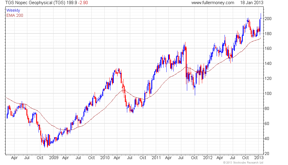Click the 200 price axis label
The height and width of the screenshot is (165, 288).
268,19
